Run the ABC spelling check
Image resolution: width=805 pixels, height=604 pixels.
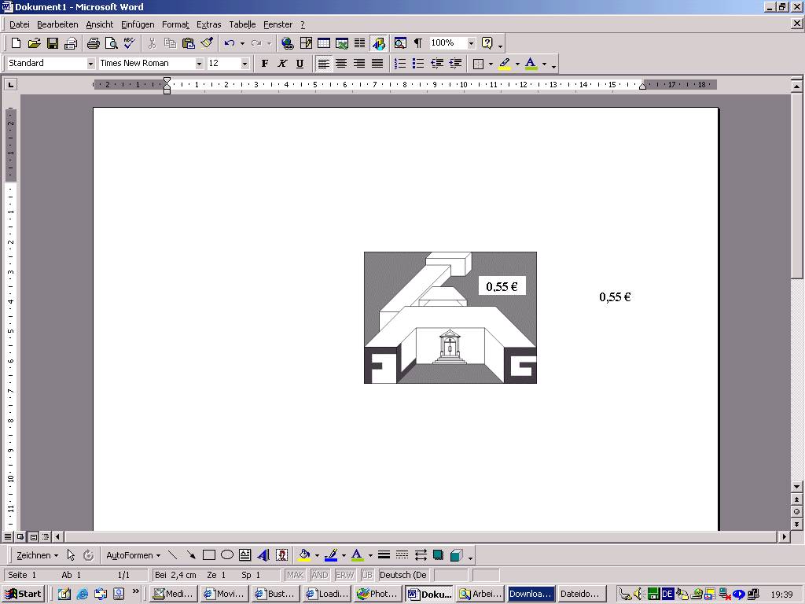(x=130, y=43)
